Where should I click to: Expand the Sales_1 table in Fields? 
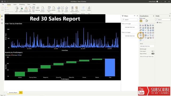[x=156, y=22]
